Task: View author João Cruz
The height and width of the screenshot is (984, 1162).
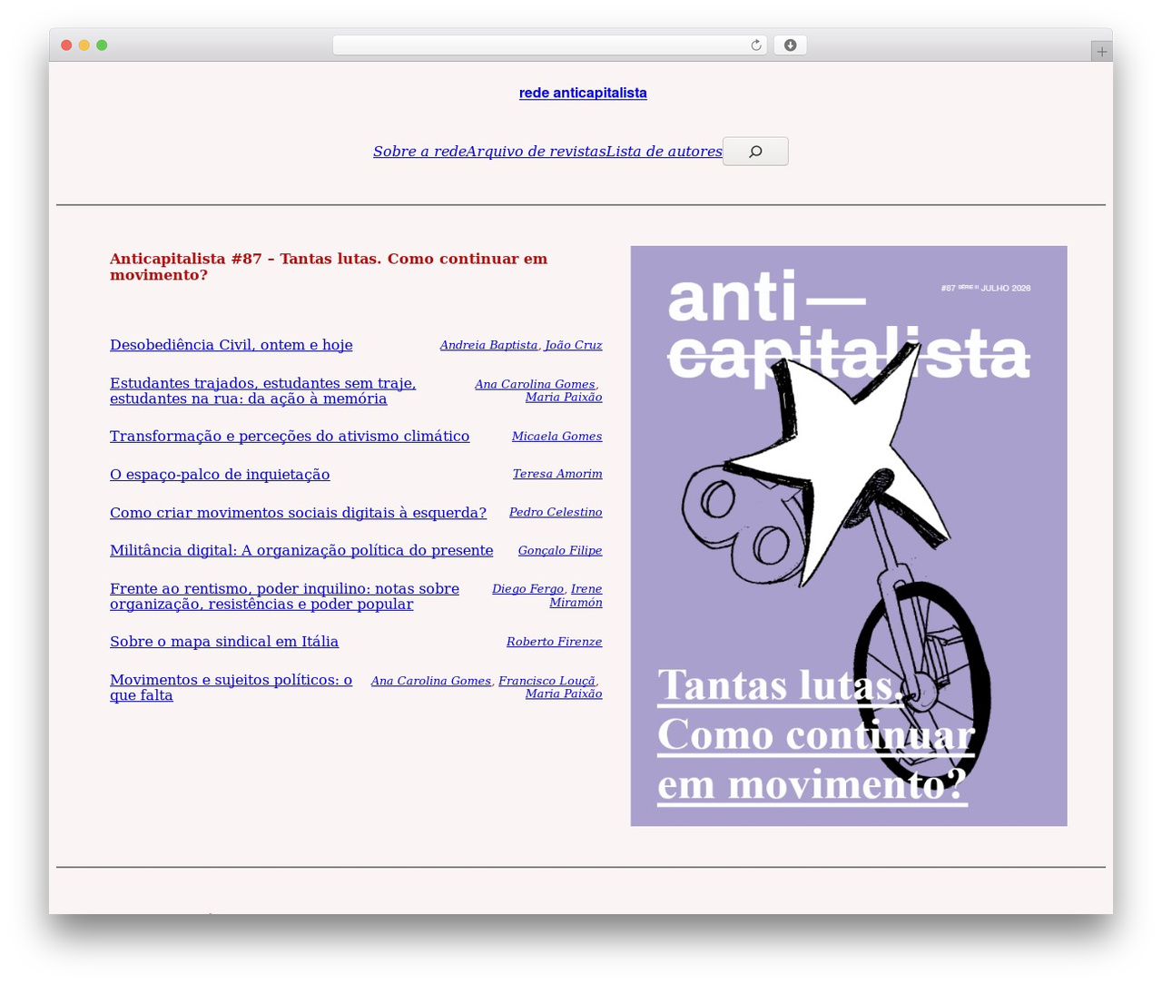Action: [573, 345]
